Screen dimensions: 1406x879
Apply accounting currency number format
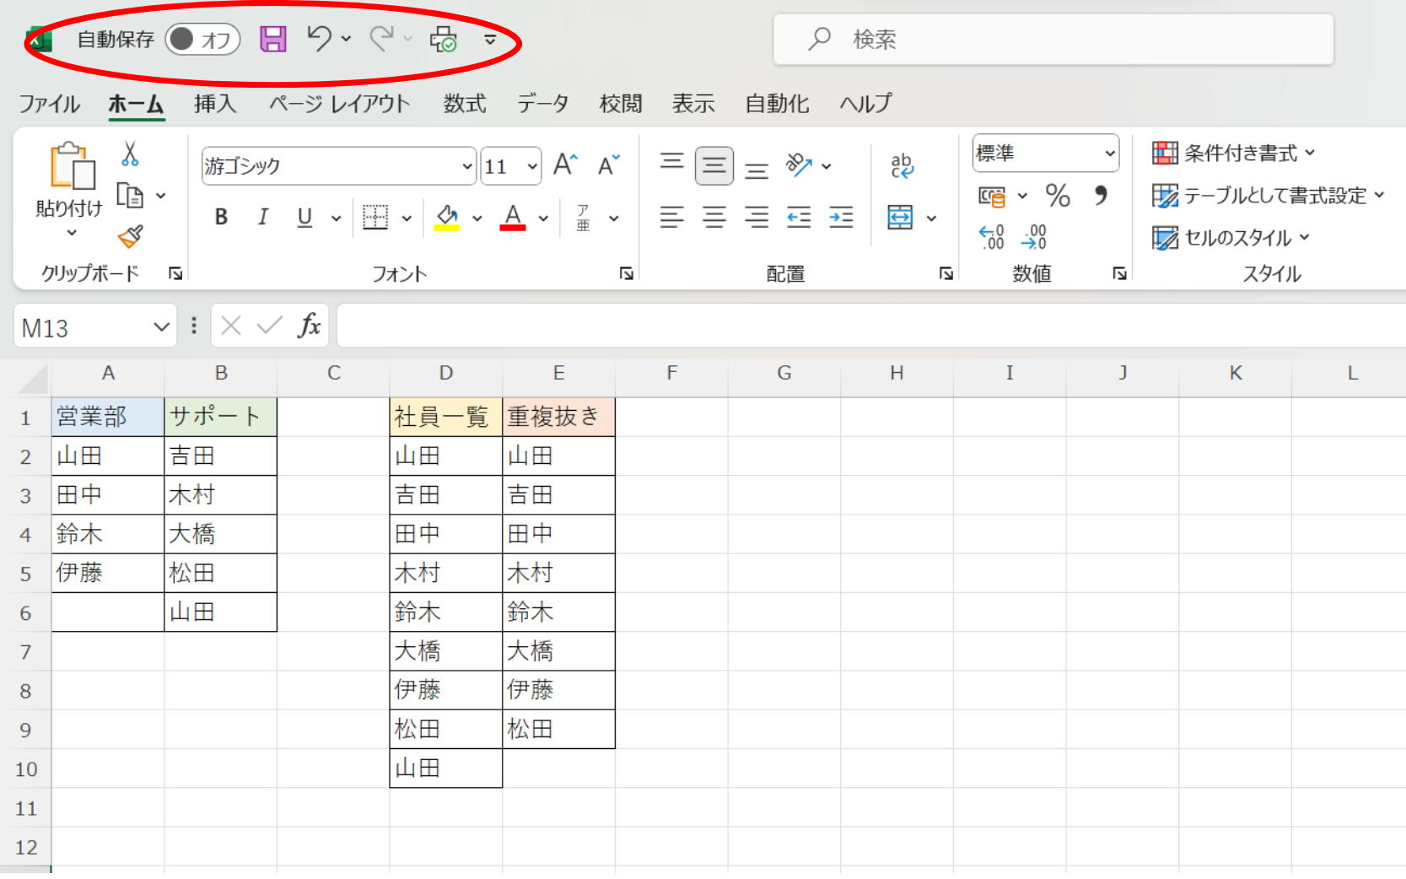coord(992,196)
